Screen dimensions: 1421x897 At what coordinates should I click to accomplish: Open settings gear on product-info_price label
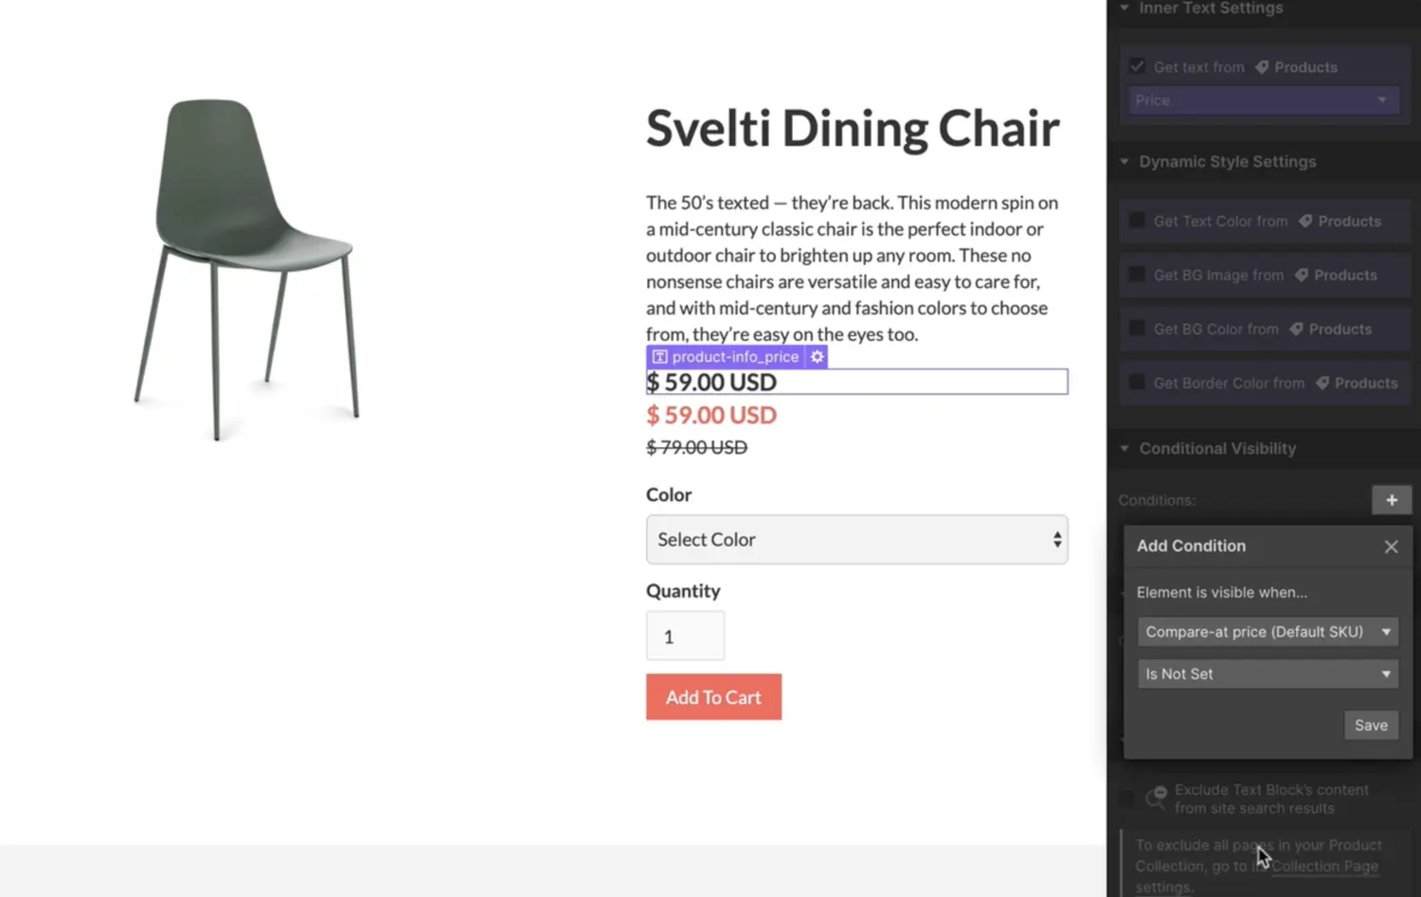pyautogui.click(x=817, y=357)
